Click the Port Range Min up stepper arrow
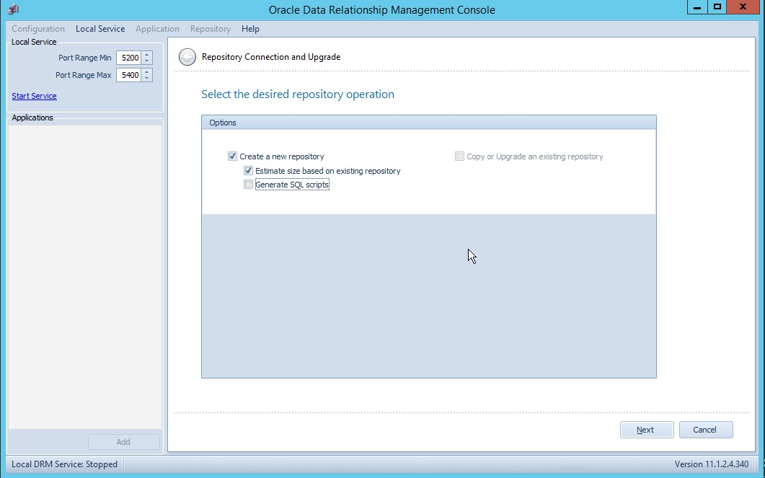The height and width of the screenshot is (478, 765). click(147, 54)
